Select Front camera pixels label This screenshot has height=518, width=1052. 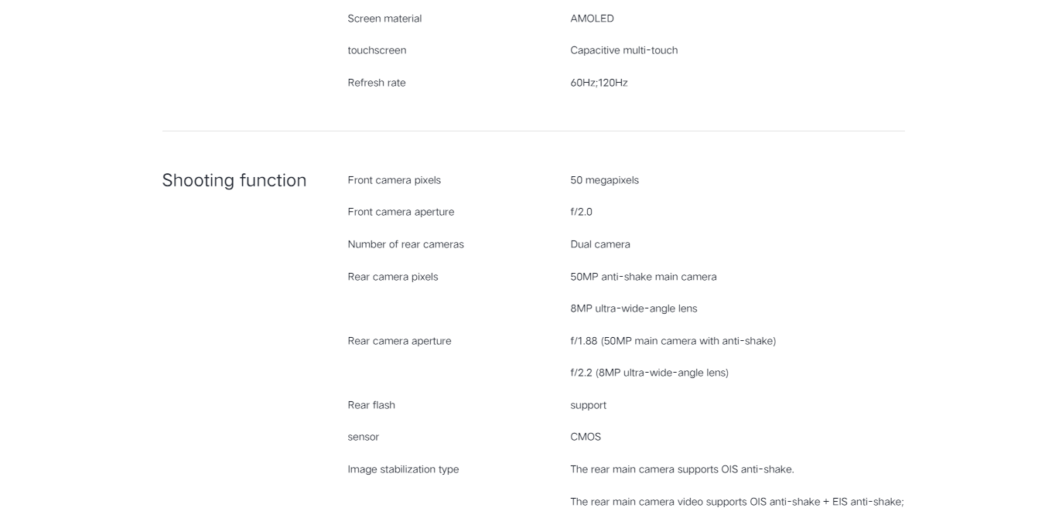394,180
